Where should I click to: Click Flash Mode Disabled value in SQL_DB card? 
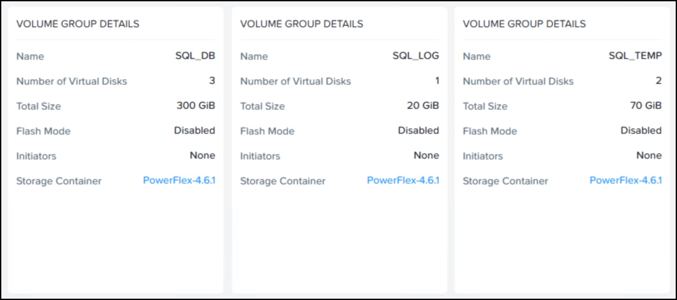point(195,130)
